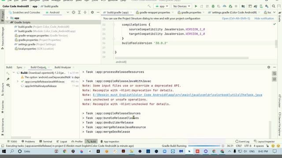Open the Event Log button

pos(242,141)
